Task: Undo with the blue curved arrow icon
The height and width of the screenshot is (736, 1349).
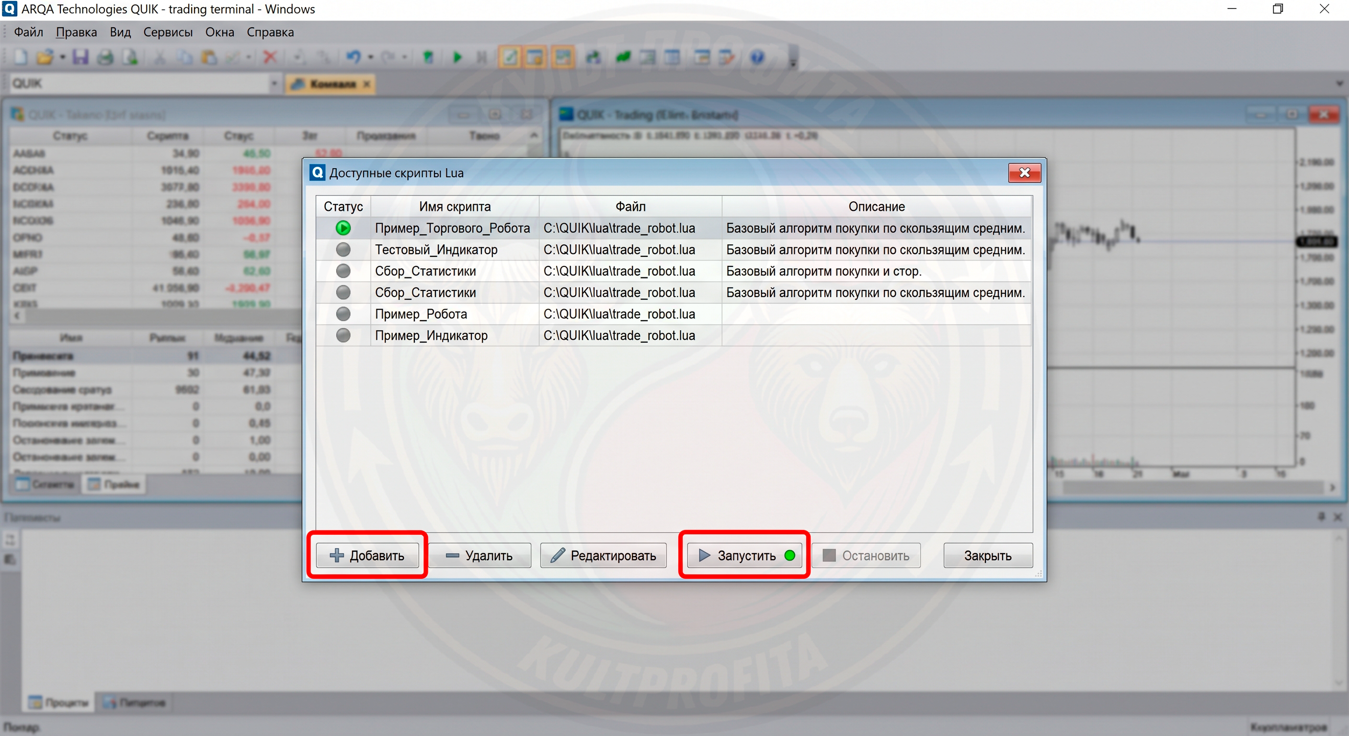Action: click(354, 57)
